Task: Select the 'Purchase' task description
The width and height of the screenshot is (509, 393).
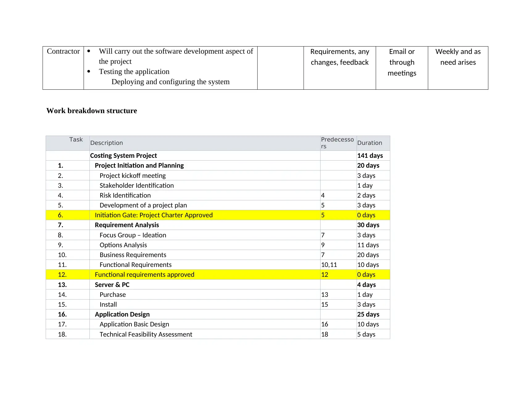Action: pos(113,295)
